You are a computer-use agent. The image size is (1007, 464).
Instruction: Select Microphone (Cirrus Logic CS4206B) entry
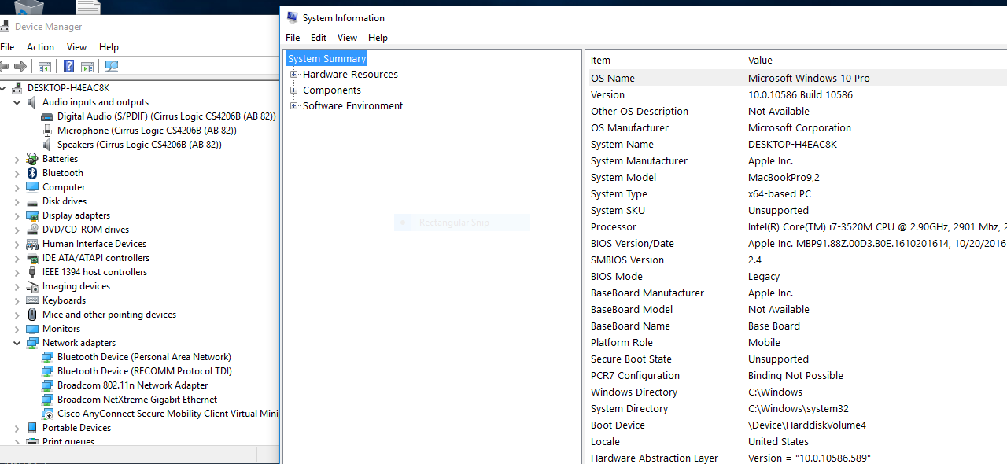(x=146, y=131)
